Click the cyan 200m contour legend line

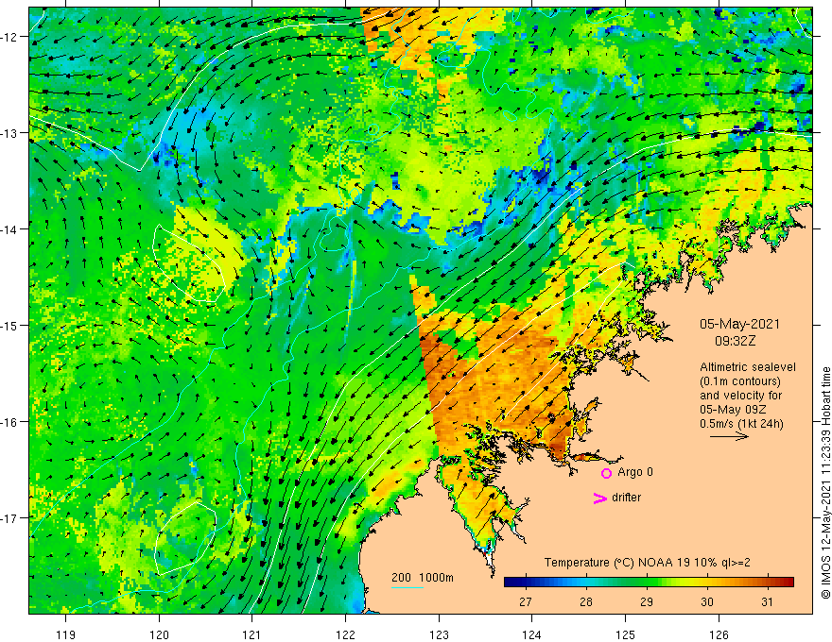tap(407, 587)
